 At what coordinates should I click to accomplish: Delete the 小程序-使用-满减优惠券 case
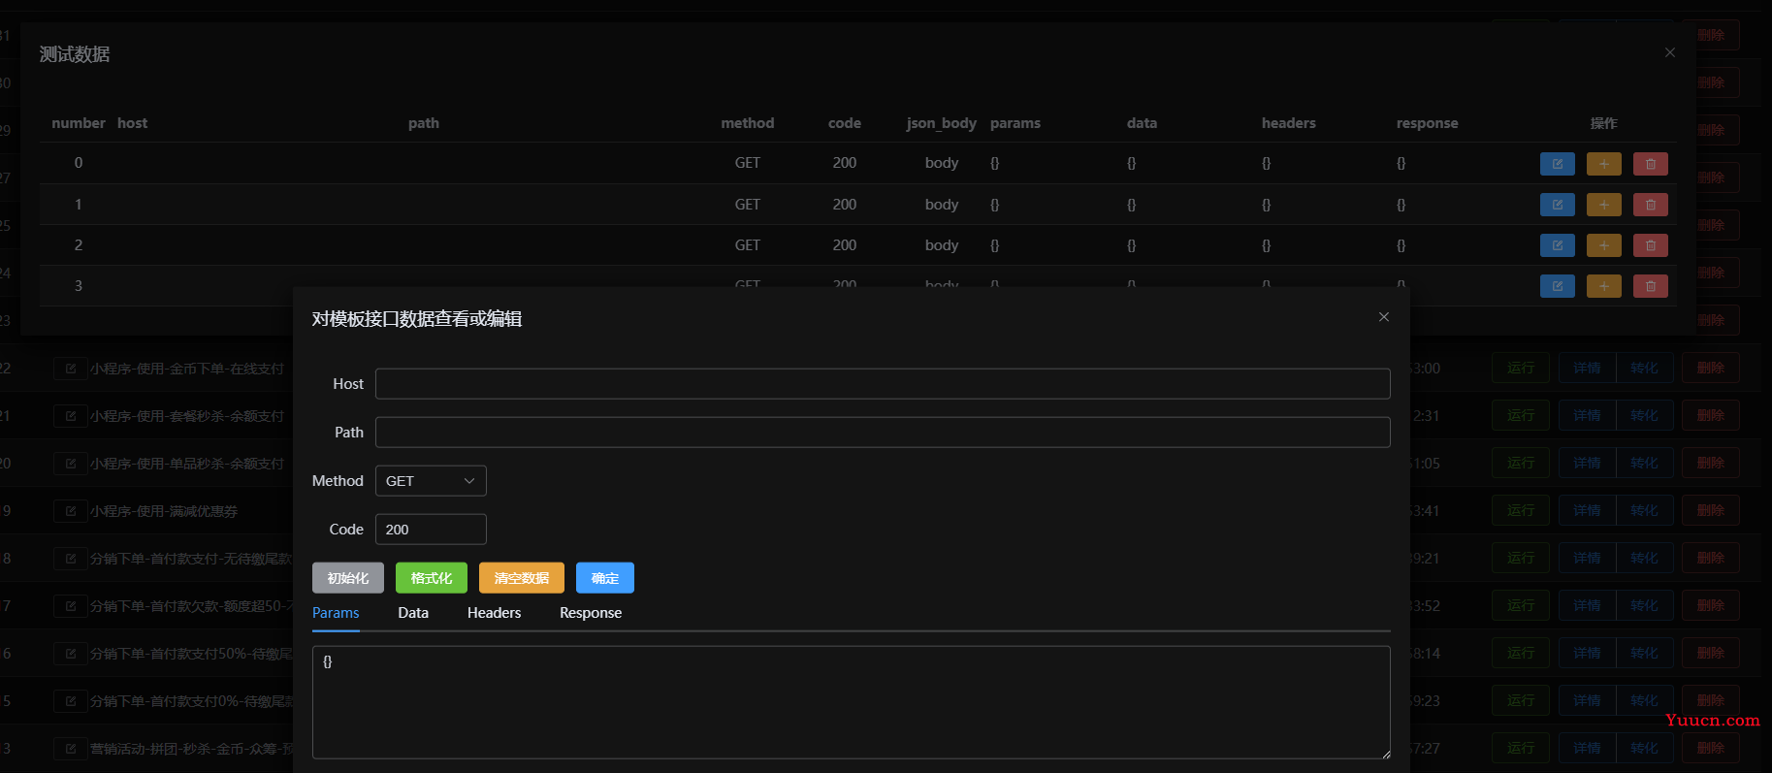coord(1711,511)
